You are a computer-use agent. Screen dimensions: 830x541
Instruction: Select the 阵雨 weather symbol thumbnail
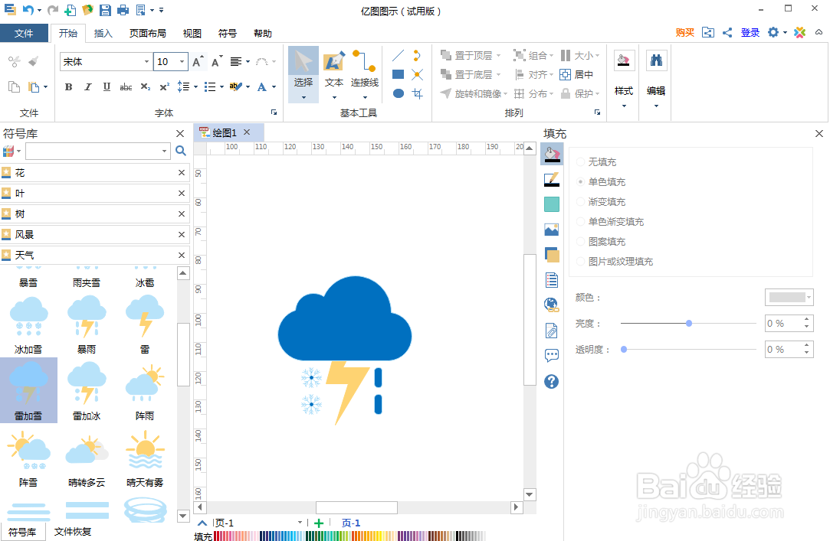click(x=145, y=390)
